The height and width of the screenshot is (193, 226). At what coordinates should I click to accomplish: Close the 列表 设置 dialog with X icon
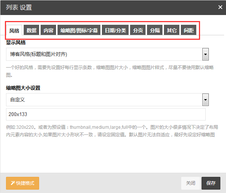pos(220,7)
